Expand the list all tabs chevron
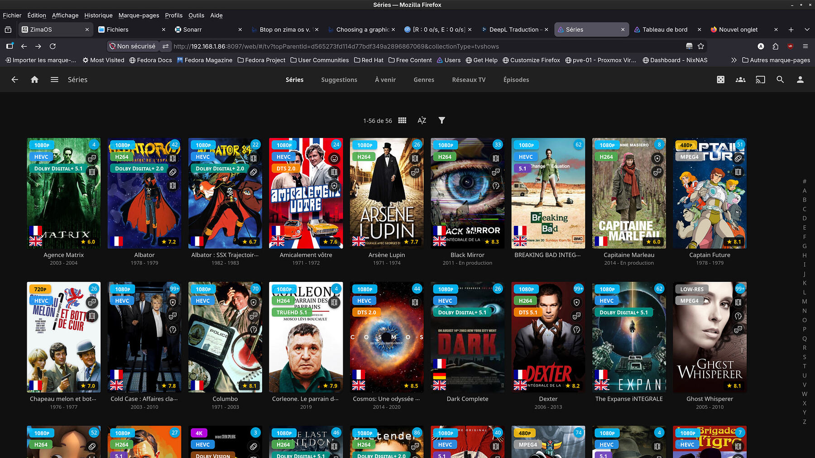The width and height of the screenshot is (815, 458). 807,29
